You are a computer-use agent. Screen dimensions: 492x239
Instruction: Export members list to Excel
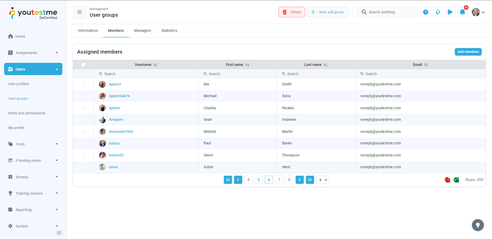(x=456, y=180)
